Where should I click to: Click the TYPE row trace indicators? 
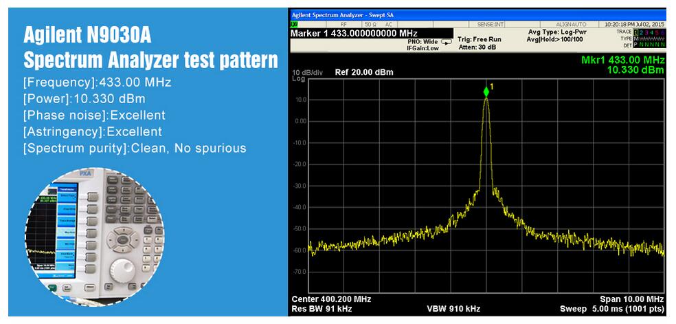[649, 39]
